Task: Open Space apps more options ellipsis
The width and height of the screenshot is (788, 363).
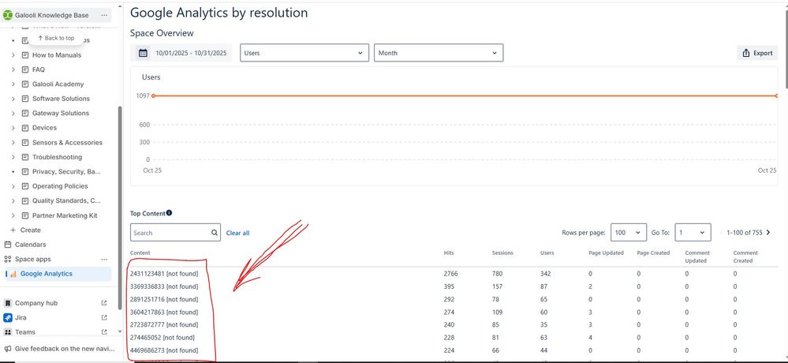Action: click(x=104, y=259)
